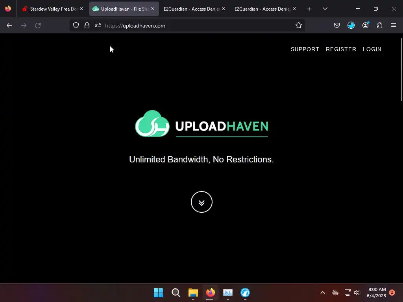403x302 pixels.
Task: Click the cloud sync tray icon
Action: 335,293
